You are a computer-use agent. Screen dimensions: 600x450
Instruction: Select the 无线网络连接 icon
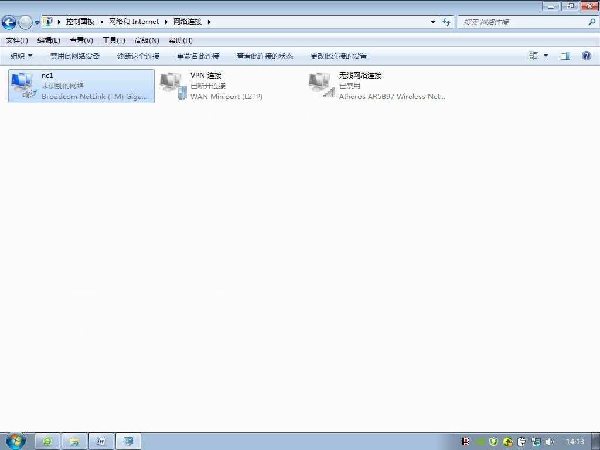point(322,86)
